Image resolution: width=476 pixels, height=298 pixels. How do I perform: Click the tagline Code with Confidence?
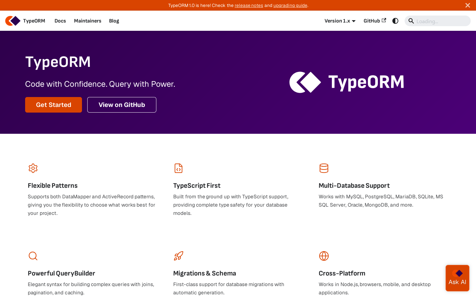click(100, 84)
